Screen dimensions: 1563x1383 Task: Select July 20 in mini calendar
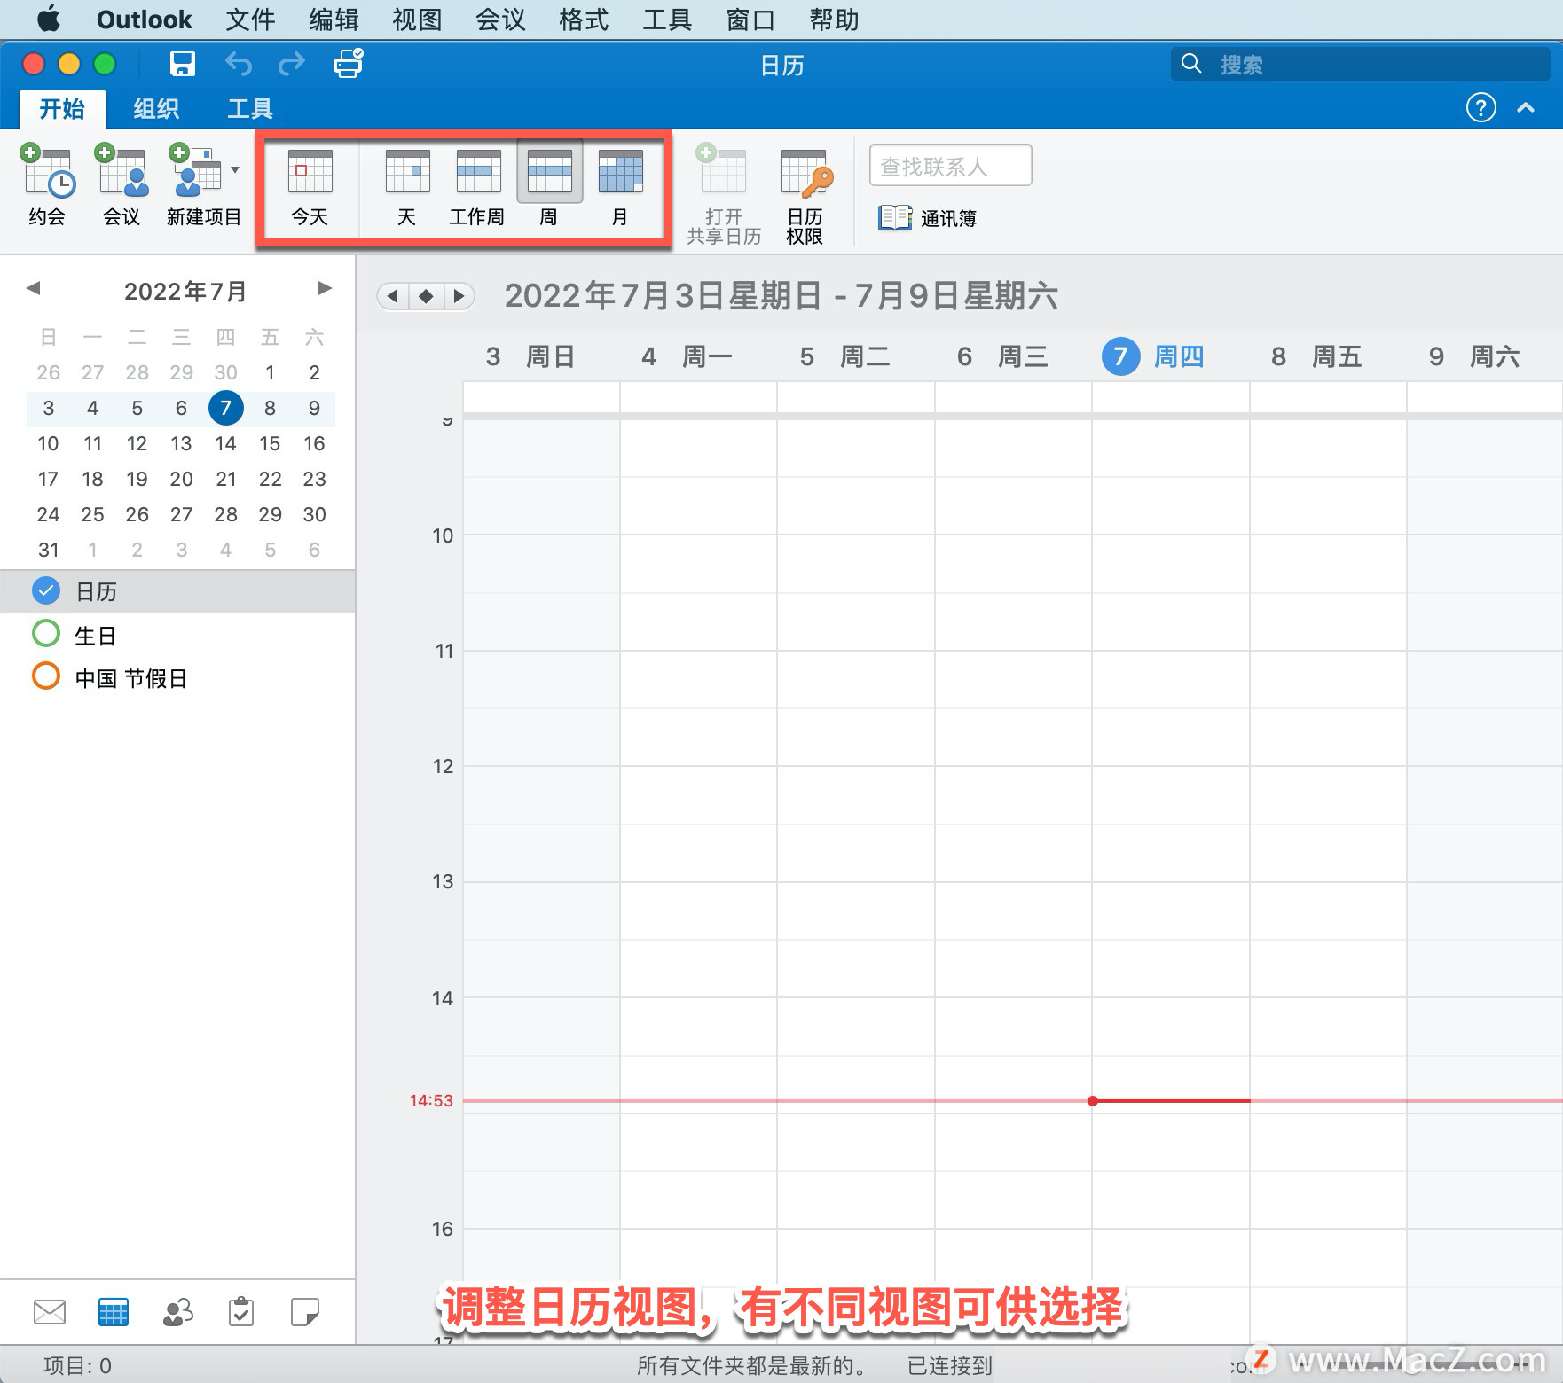pyautogui.click(x=181, y=479)
